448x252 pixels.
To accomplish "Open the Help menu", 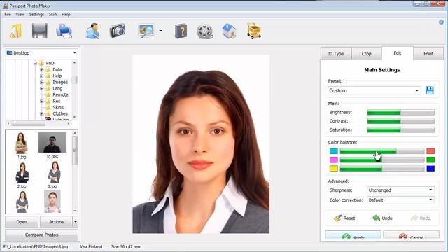I will point(66,14).
